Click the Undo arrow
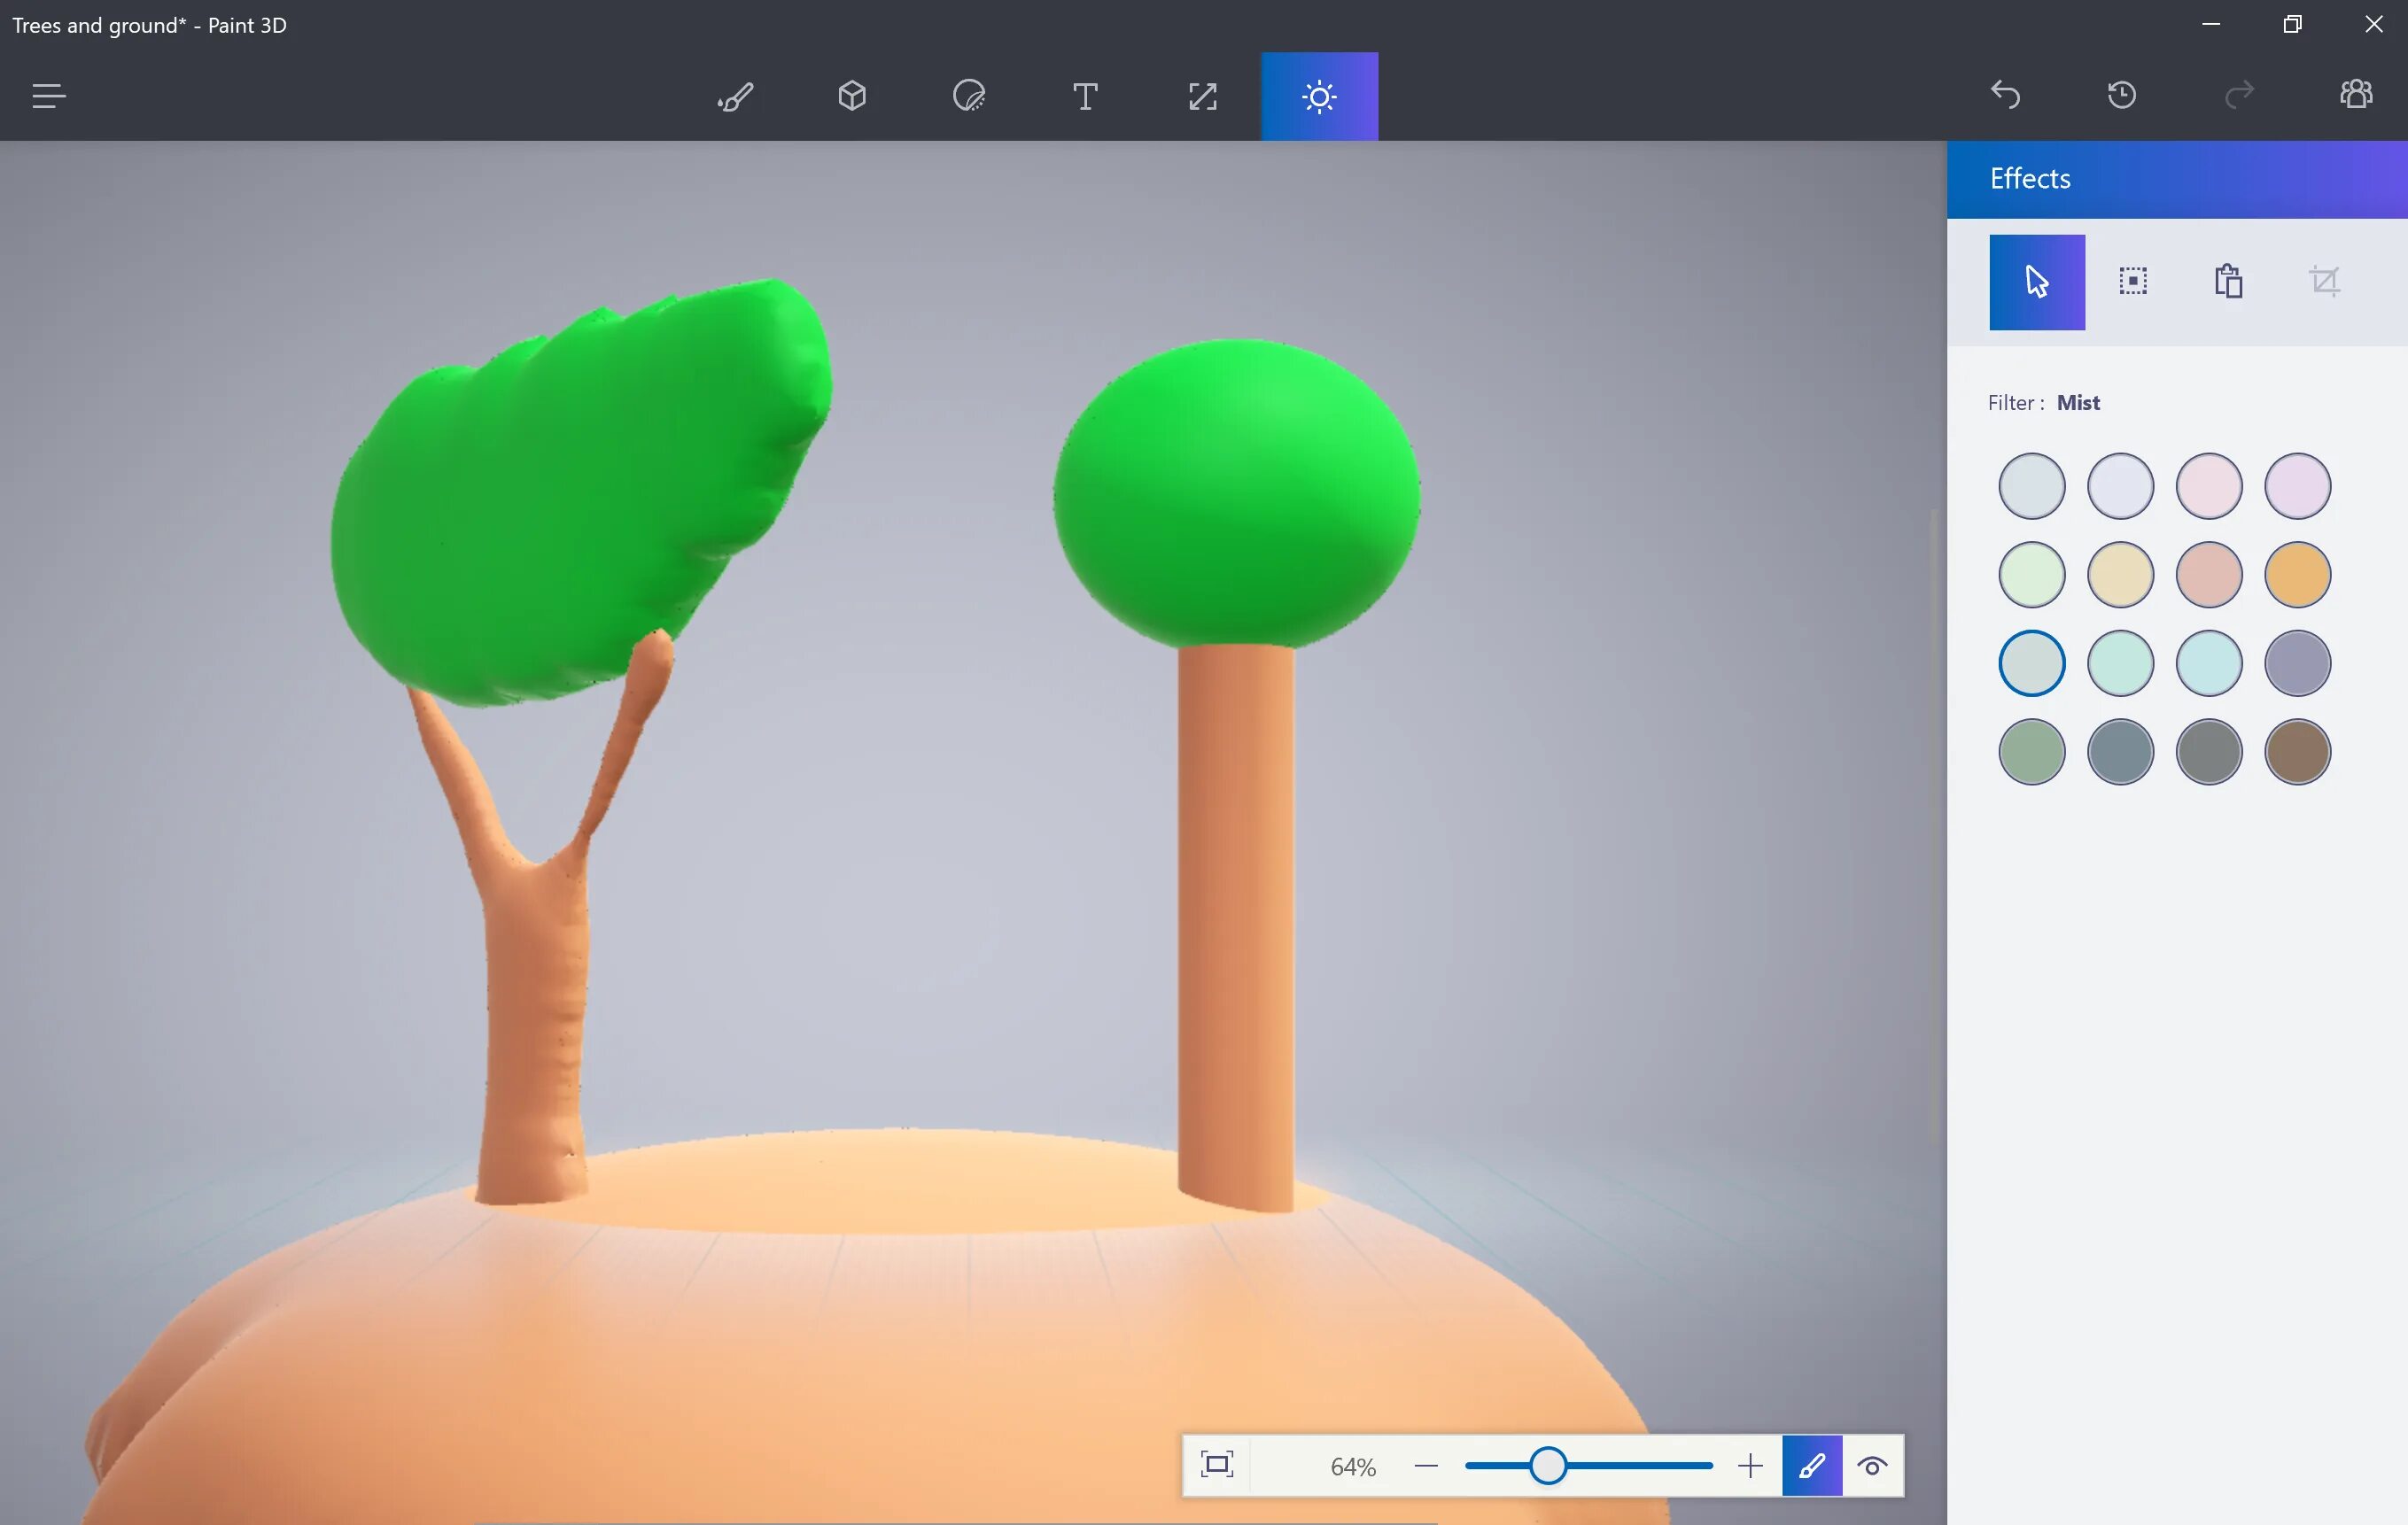The image size is (2408, 1525). pos(2005,95)
